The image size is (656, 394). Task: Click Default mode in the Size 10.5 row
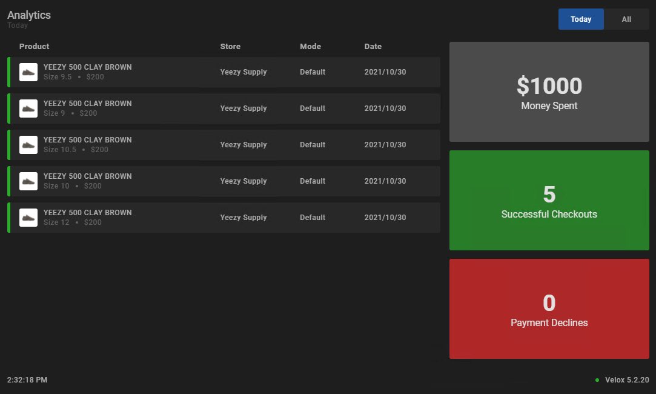coord(313,145)
